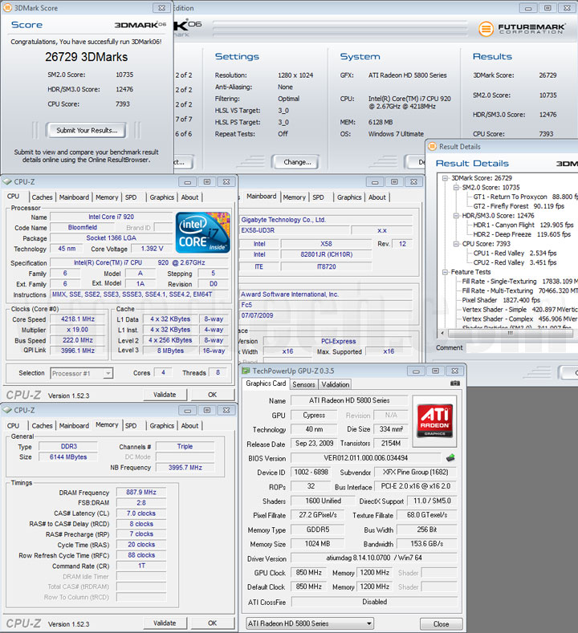578x633 pixels.
Task: Collapse the HDR/SM3.0 Score tree node
Action: click(x=456, y=216)
